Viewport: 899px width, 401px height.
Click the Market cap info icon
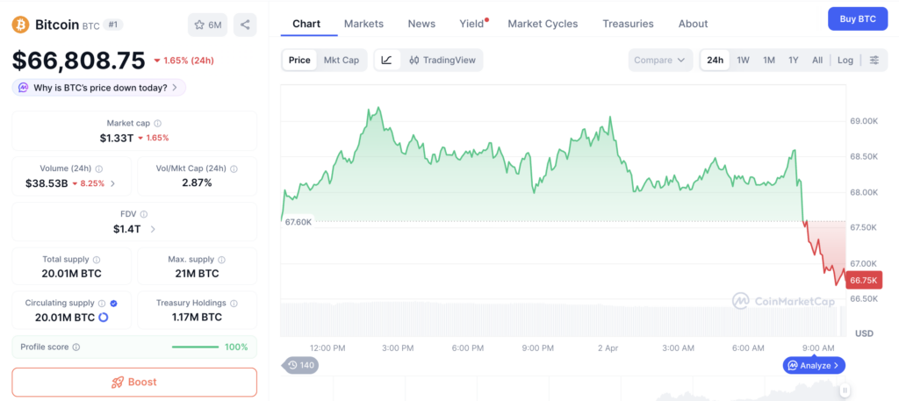point(158,123)
